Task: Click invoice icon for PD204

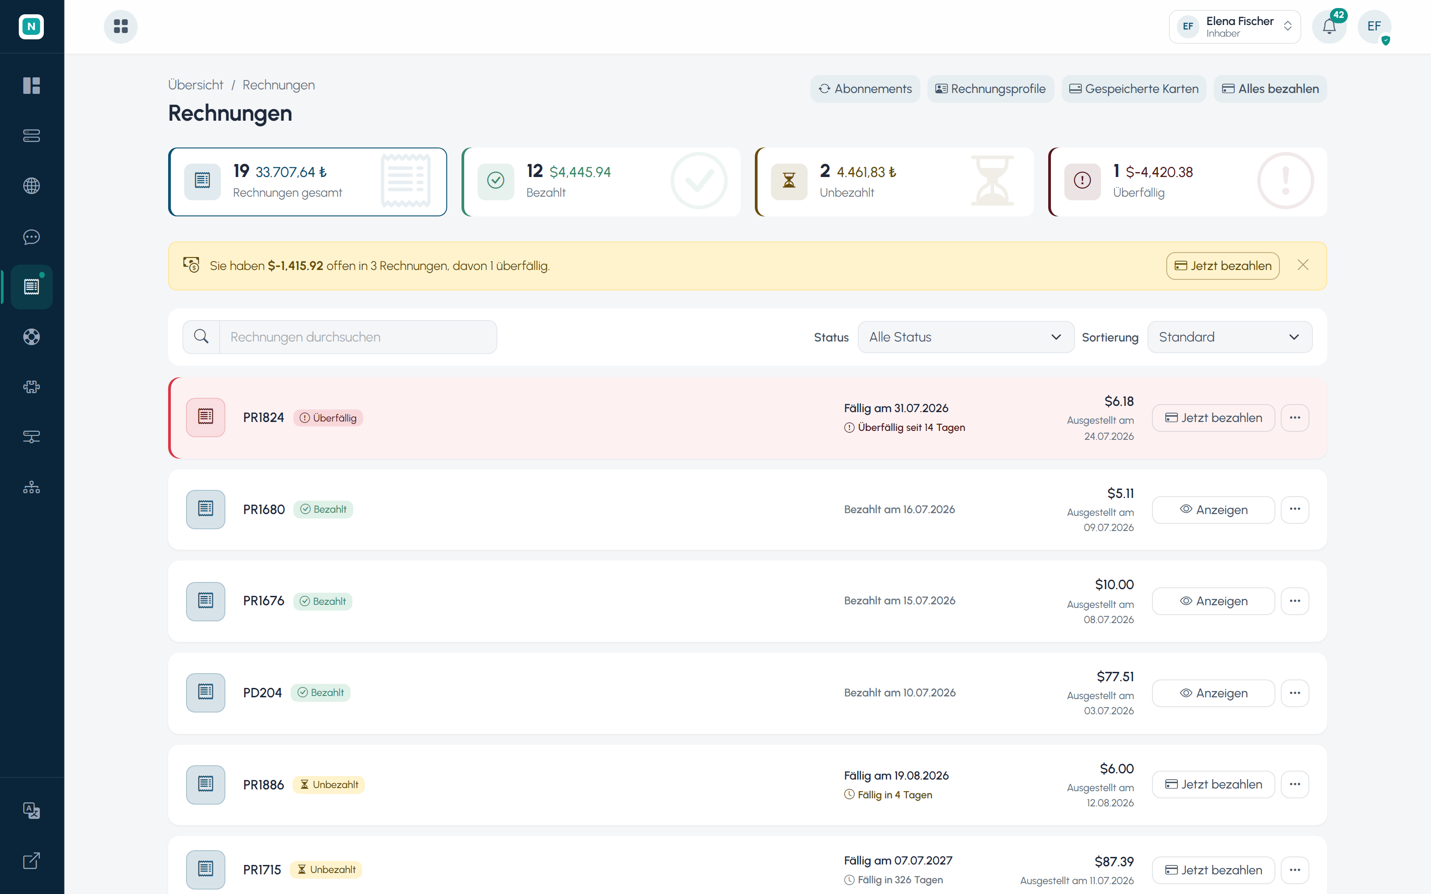Action: [x=206, y=692]
